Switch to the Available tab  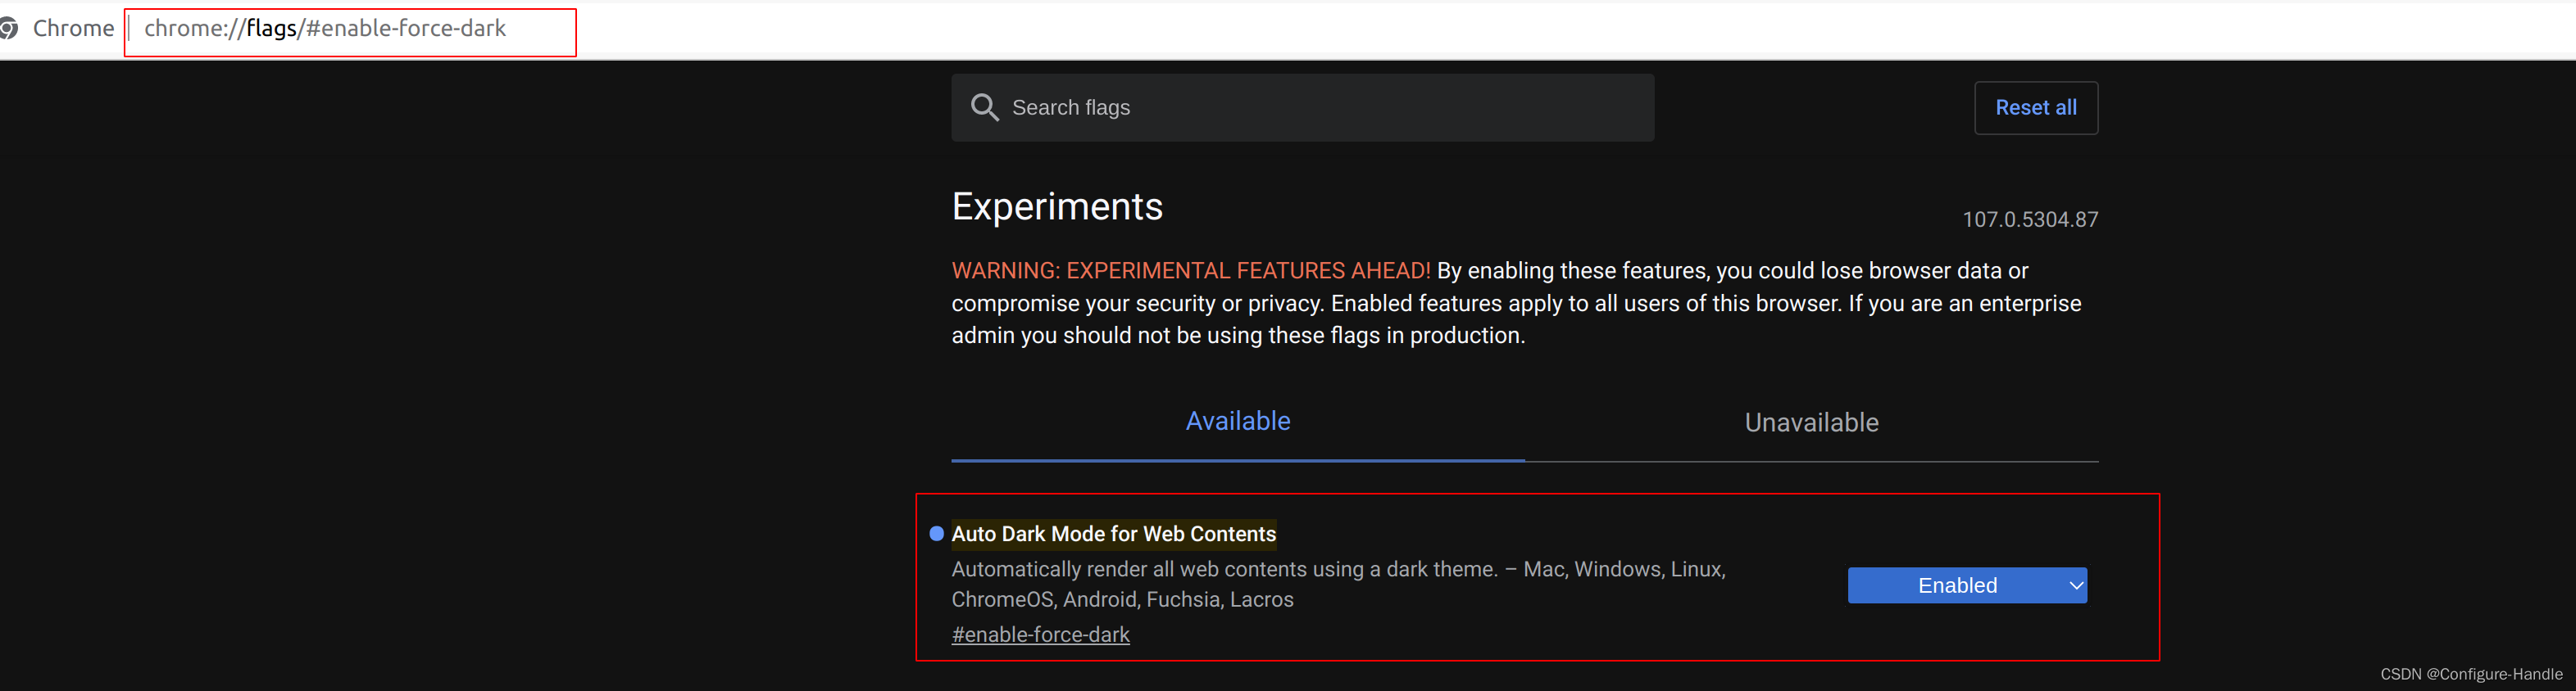pyautogui.click(x=1237, y=422)
